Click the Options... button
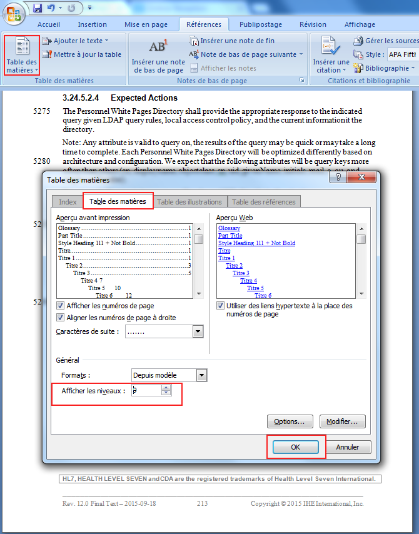The height and width of the screenshot is (534, 419). tap(290, 421)
